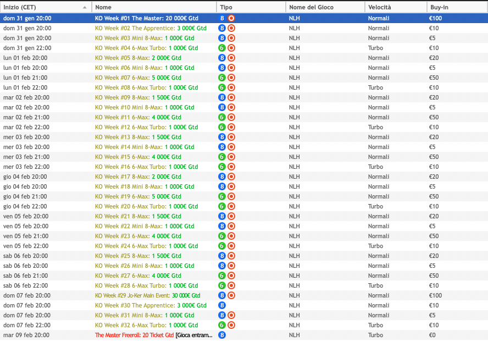Click Normali speed in KO Week #17 row
This screenshot has width=488, height=341.
tap(379, 177)
